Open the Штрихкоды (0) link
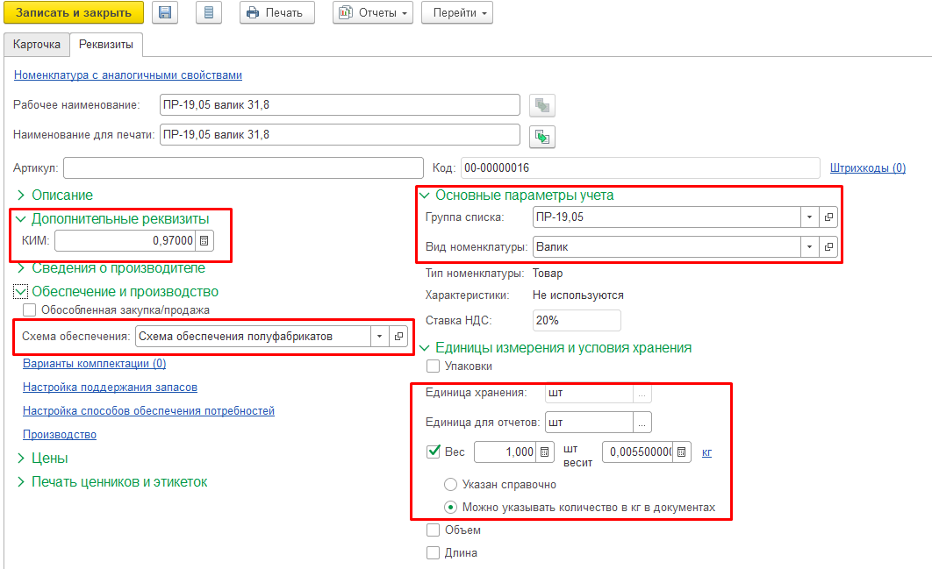 coord(868,167)
